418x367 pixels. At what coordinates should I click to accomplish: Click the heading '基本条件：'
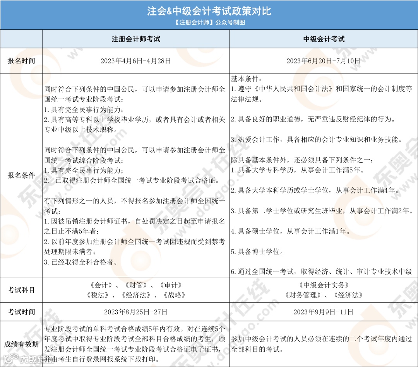[246, 79]
